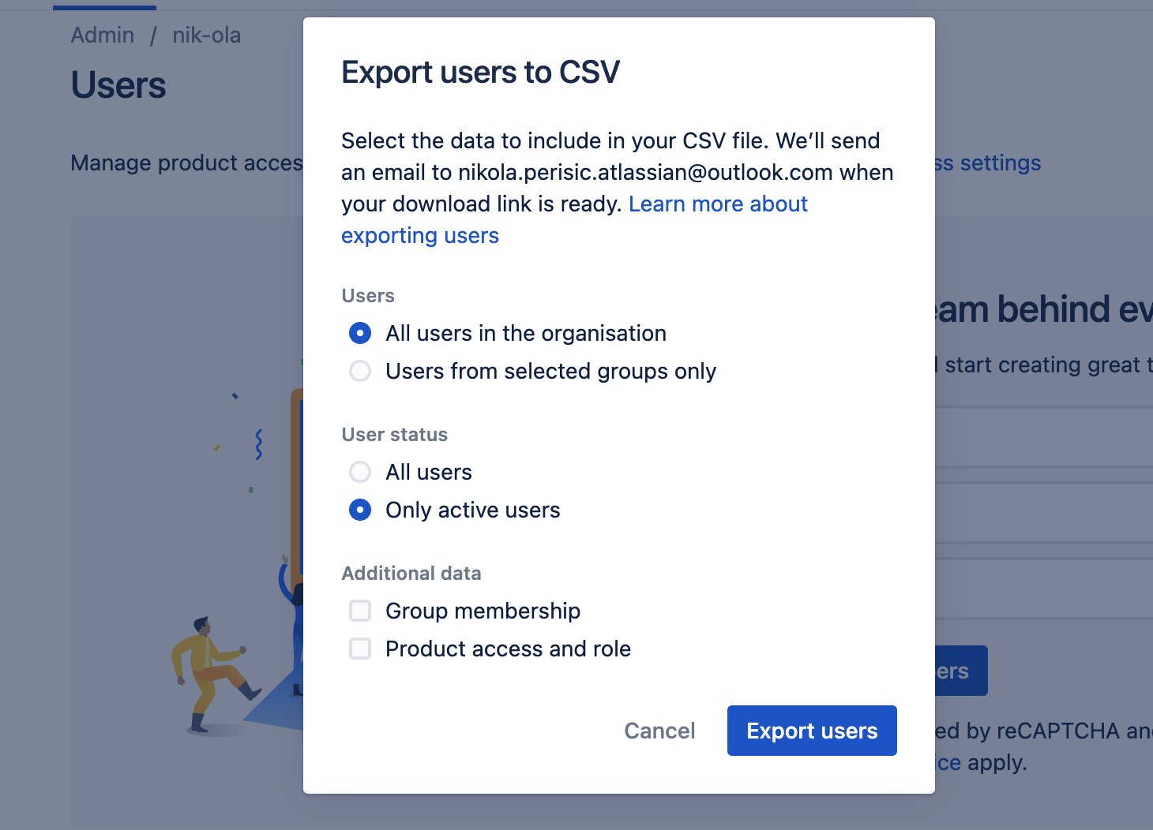Choose 'Users from selected groups only' option
The height and width of the screenshot is (830, 1153).
coord(360,371)
